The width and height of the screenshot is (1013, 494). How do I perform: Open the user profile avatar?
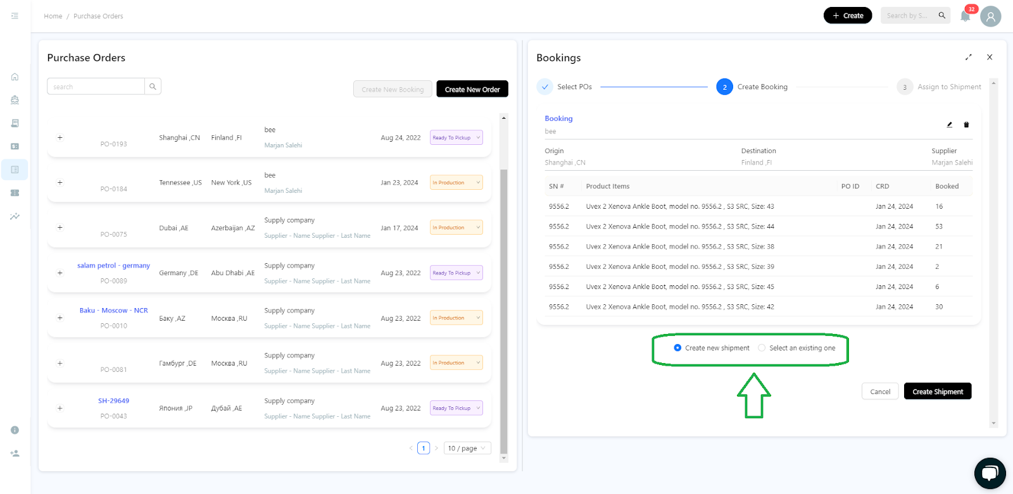(990, 16)
